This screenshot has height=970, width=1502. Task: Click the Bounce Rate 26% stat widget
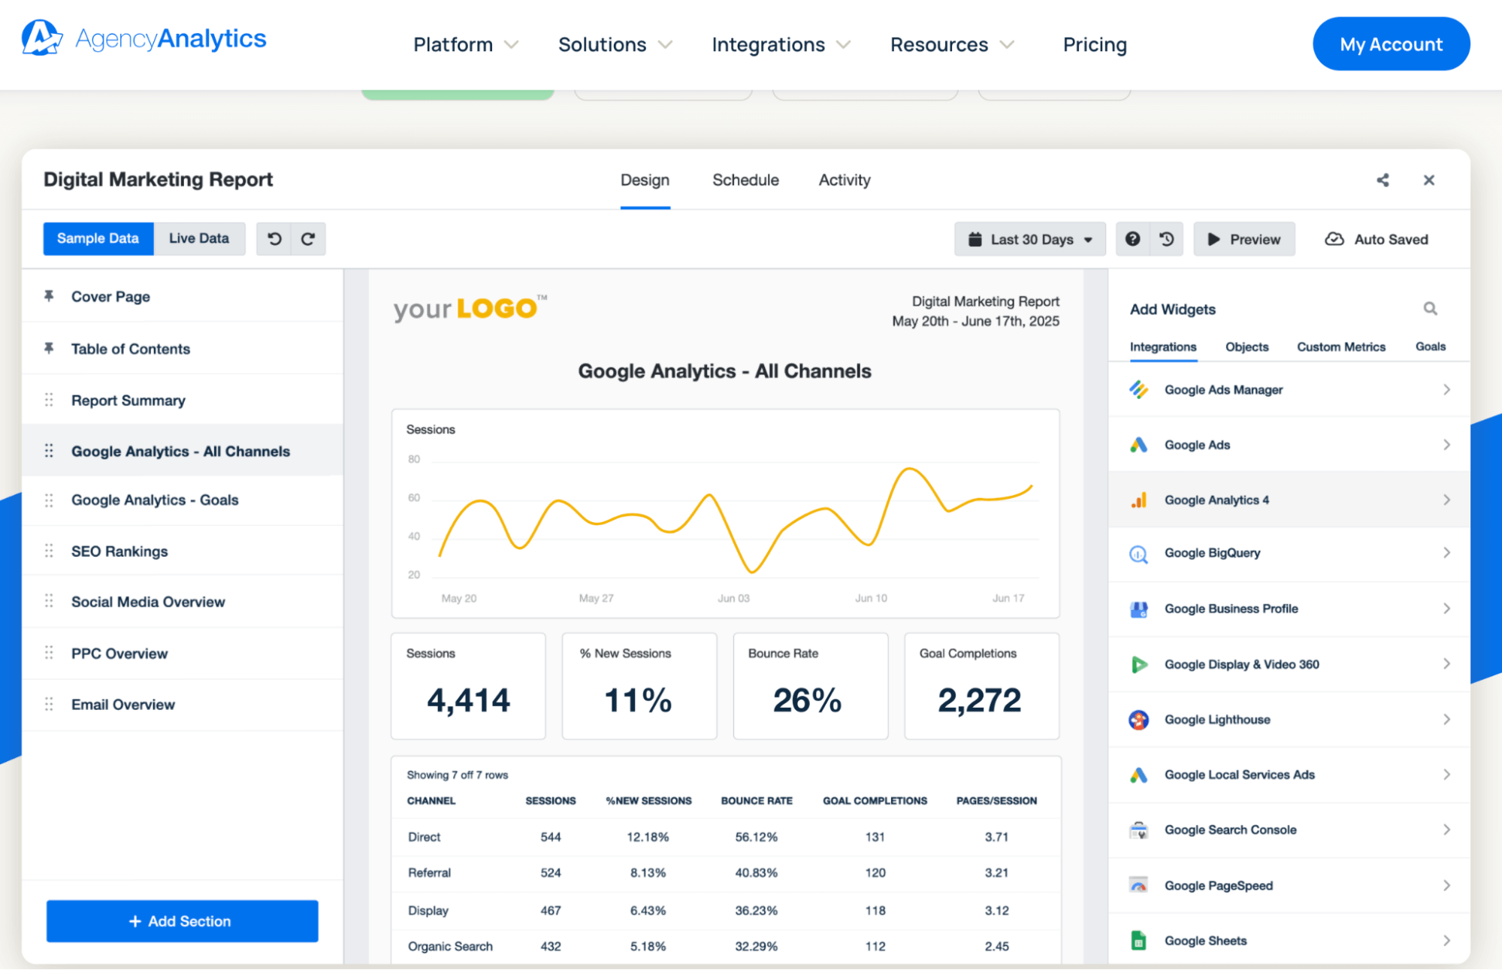pos(810,686)
